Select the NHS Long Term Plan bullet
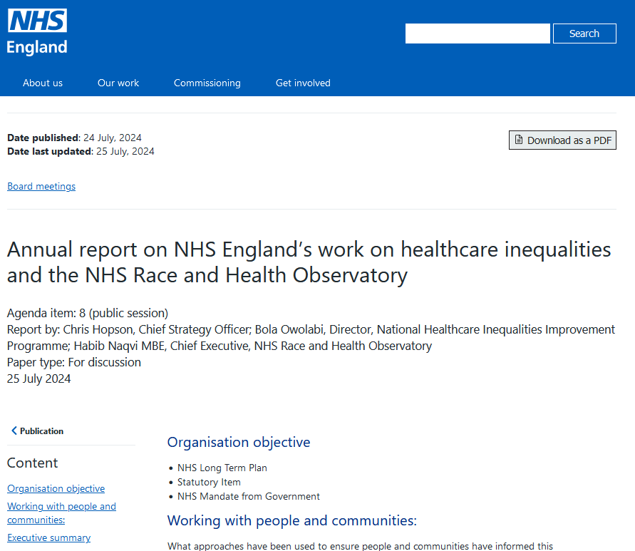The image size is (635, 551). (x=222, y=468)
